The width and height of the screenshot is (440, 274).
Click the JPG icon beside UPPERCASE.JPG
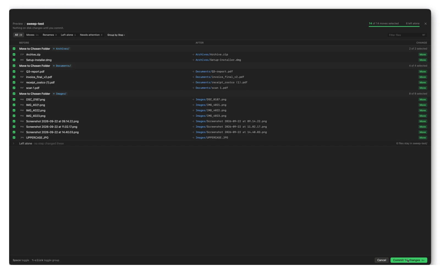coord(22,138)
